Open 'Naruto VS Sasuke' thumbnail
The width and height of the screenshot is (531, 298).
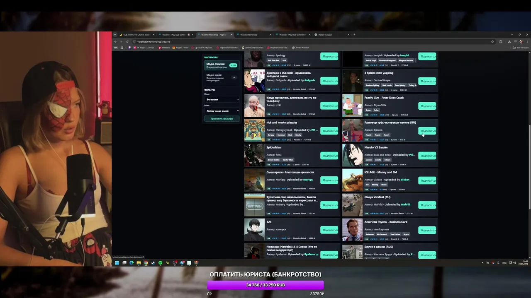pos(352,156)
